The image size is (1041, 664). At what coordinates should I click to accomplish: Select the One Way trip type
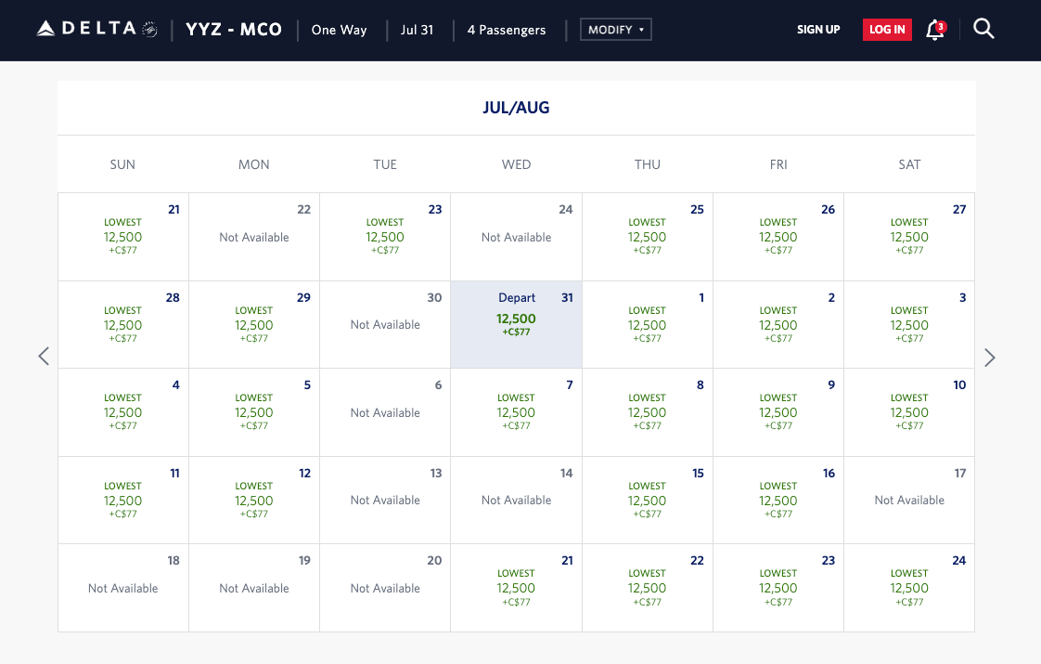339,29
